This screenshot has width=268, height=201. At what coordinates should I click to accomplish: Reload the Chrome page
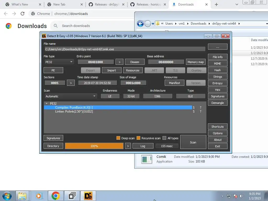(23, 14)
